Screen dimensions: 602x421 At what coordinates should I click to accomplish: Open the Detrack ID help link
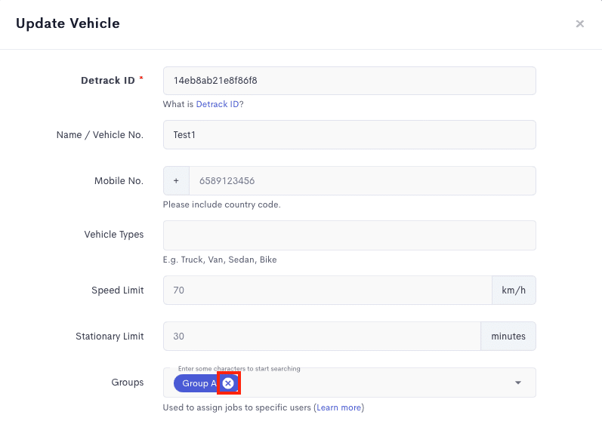tap(218, 104)
